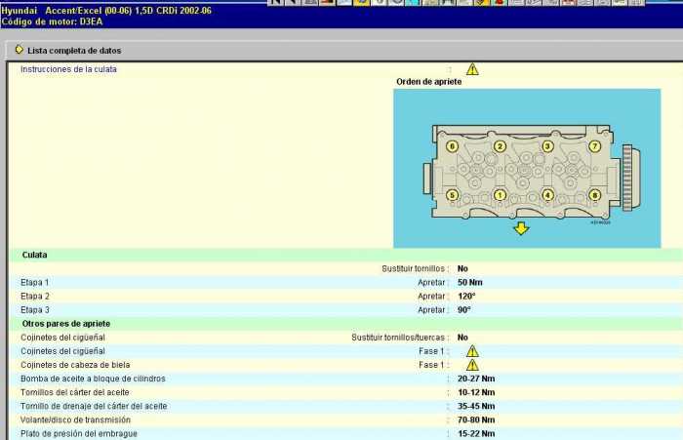
Task: Click the Sustituir tornillos label under Culata
Action: click(414, 269)
